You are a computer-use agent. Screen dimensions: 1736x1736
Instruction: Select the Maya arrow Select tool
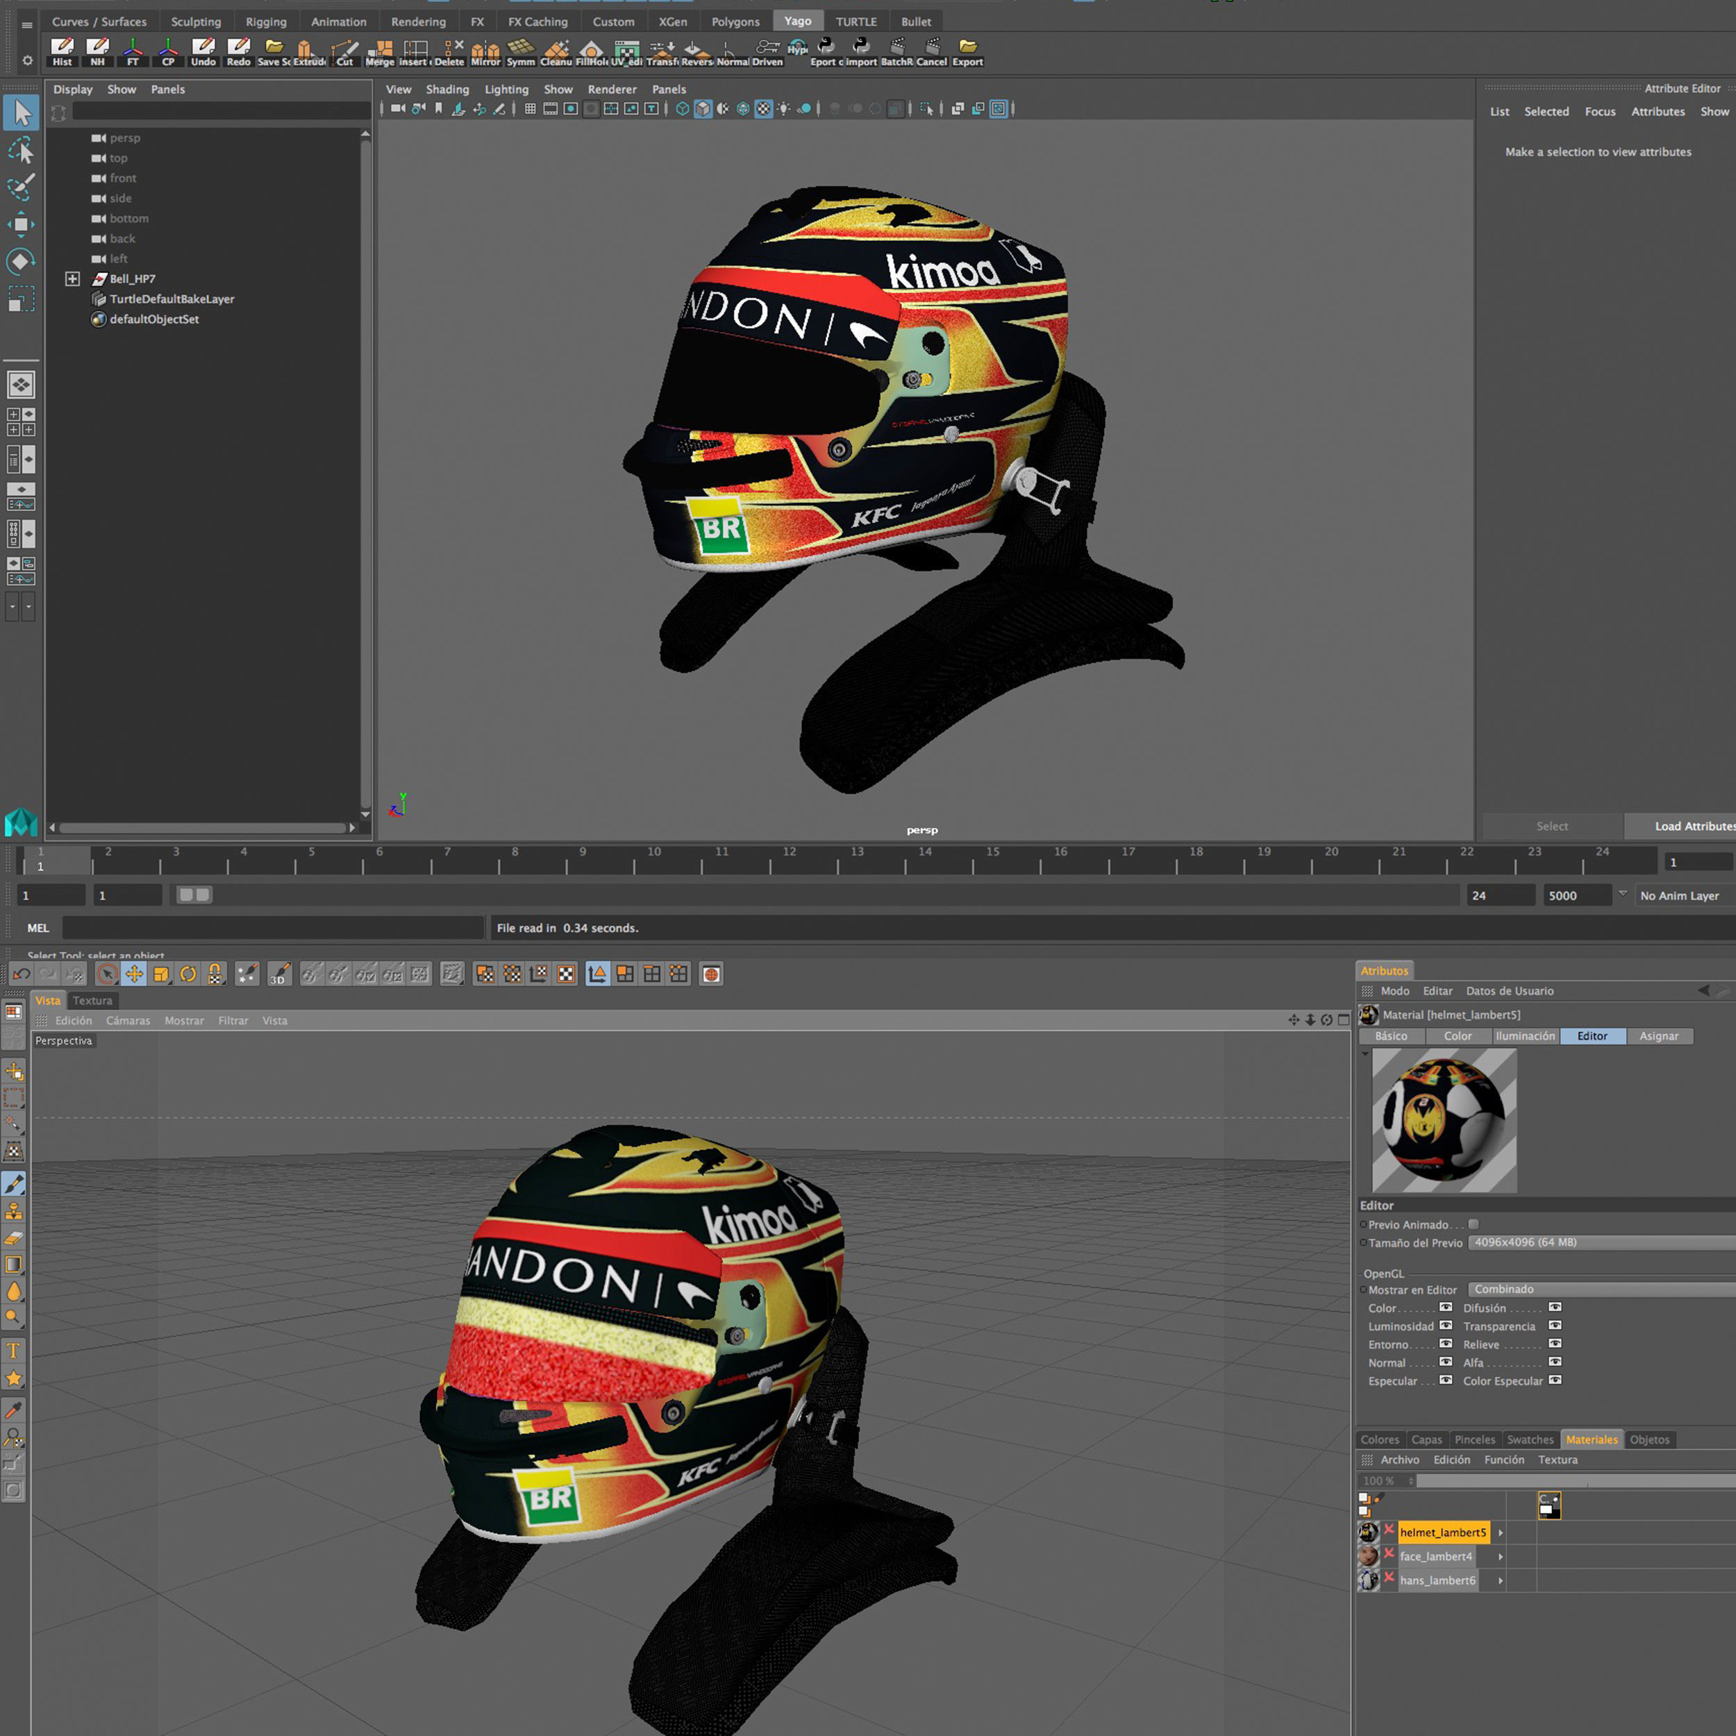click(x=22, y=112)
